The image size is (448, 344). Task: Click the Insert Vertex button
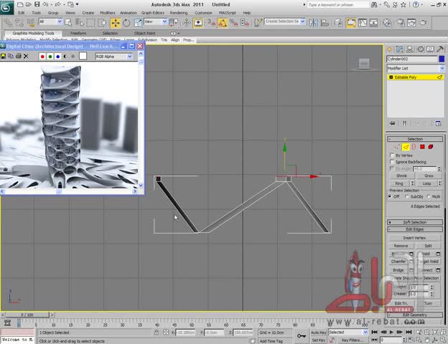414,238
